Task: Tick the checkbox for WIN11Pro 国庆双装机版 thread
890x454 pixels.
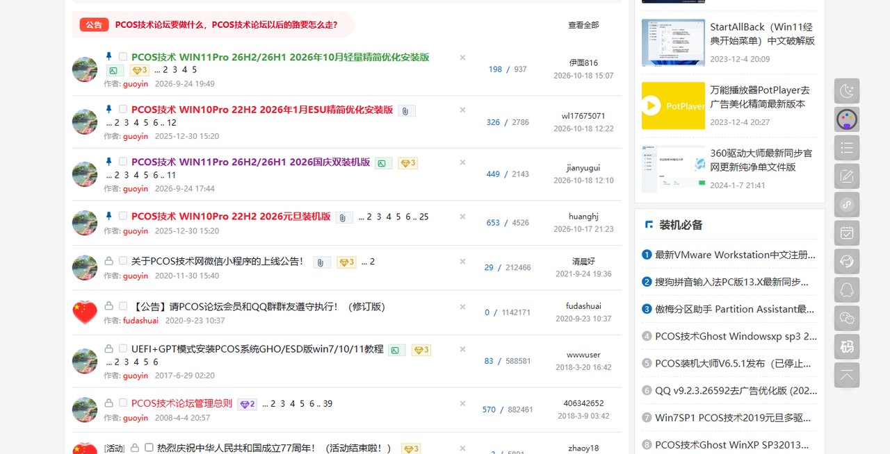Action: (123, 161)
